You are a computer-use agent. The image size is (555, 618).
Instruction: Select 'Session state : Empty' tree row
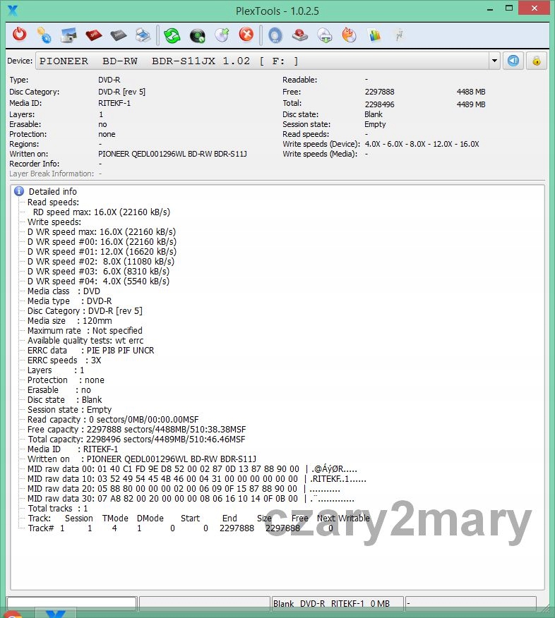click(69, 409)
